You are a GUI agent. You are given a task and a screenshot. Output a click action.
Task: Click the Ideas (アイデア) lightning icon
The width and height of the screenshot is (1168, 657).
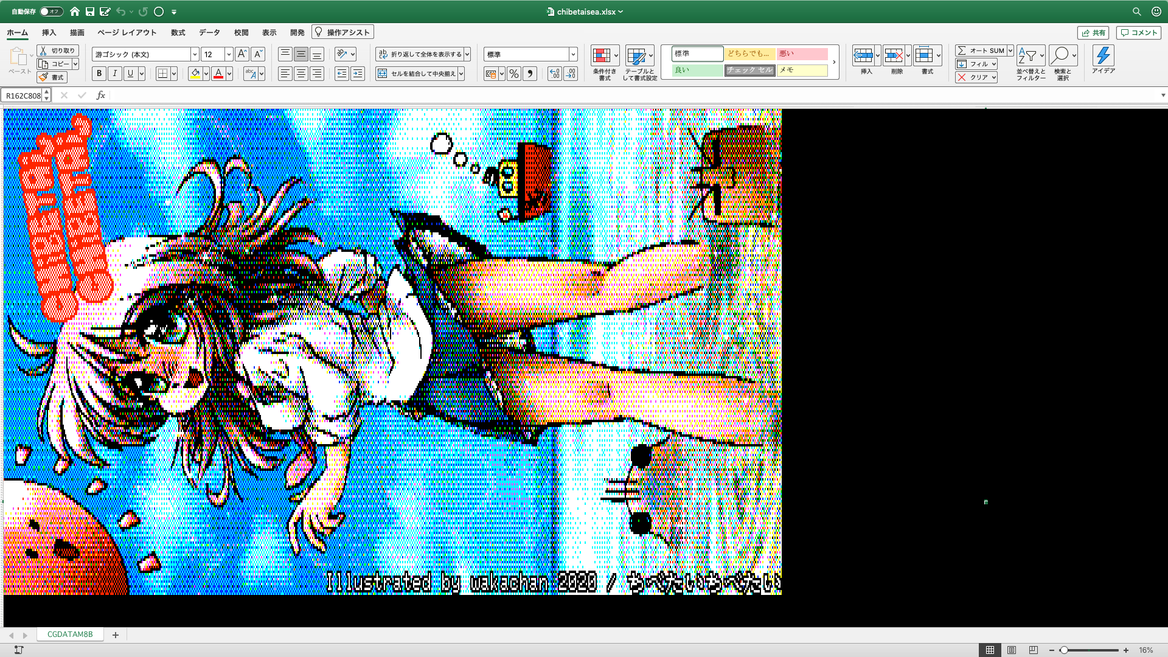click(1103, 56)
